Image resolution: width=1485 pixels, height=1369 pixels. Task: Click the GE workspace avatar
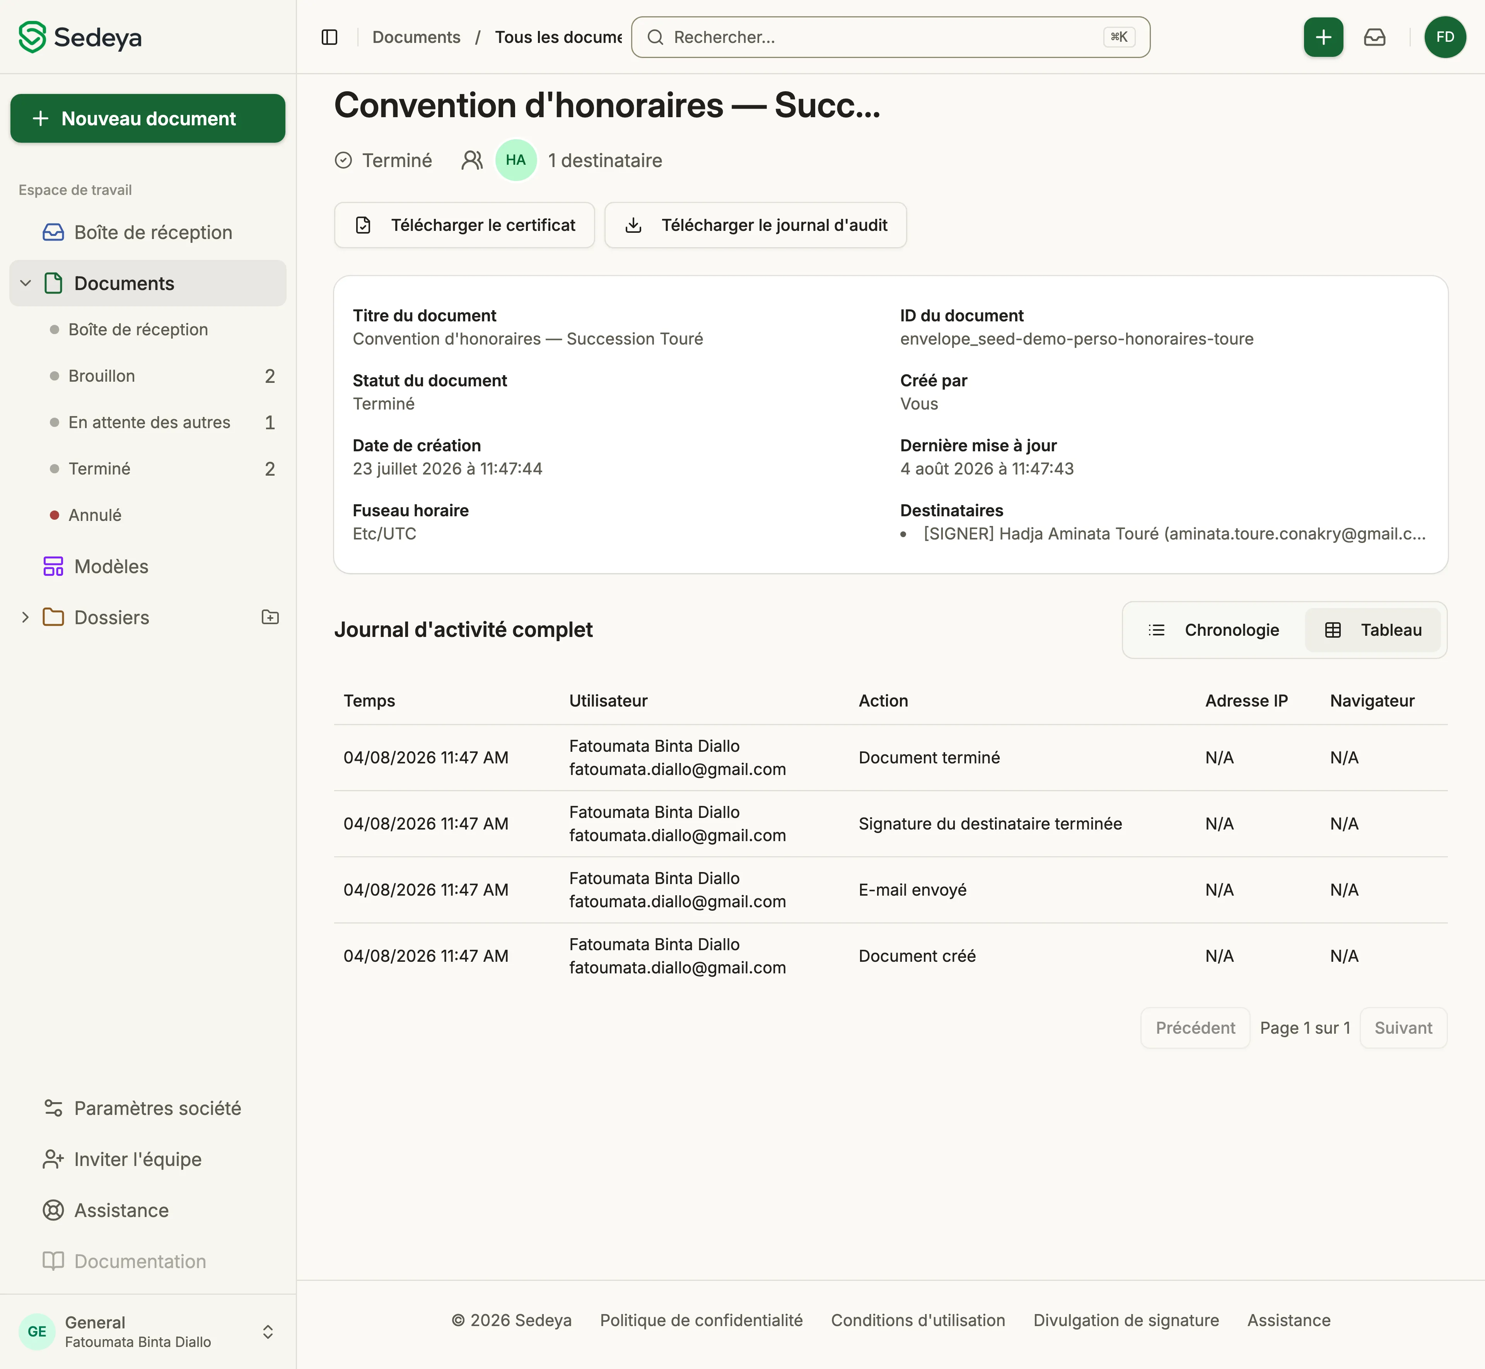[x=37, y=1331]
